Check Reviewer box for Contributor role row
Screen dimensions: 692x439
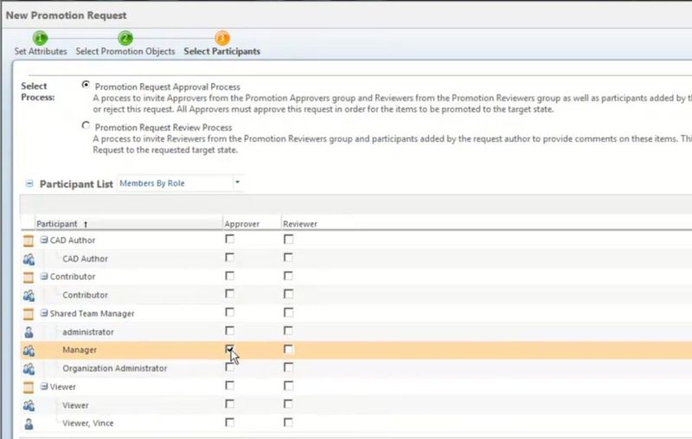pyautogui.click(x=288, y=276)
